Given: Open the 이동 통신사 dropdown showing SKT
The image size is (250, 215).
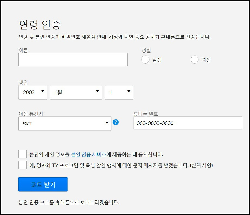Looking at the screenshot, I should tap(65, 124).
